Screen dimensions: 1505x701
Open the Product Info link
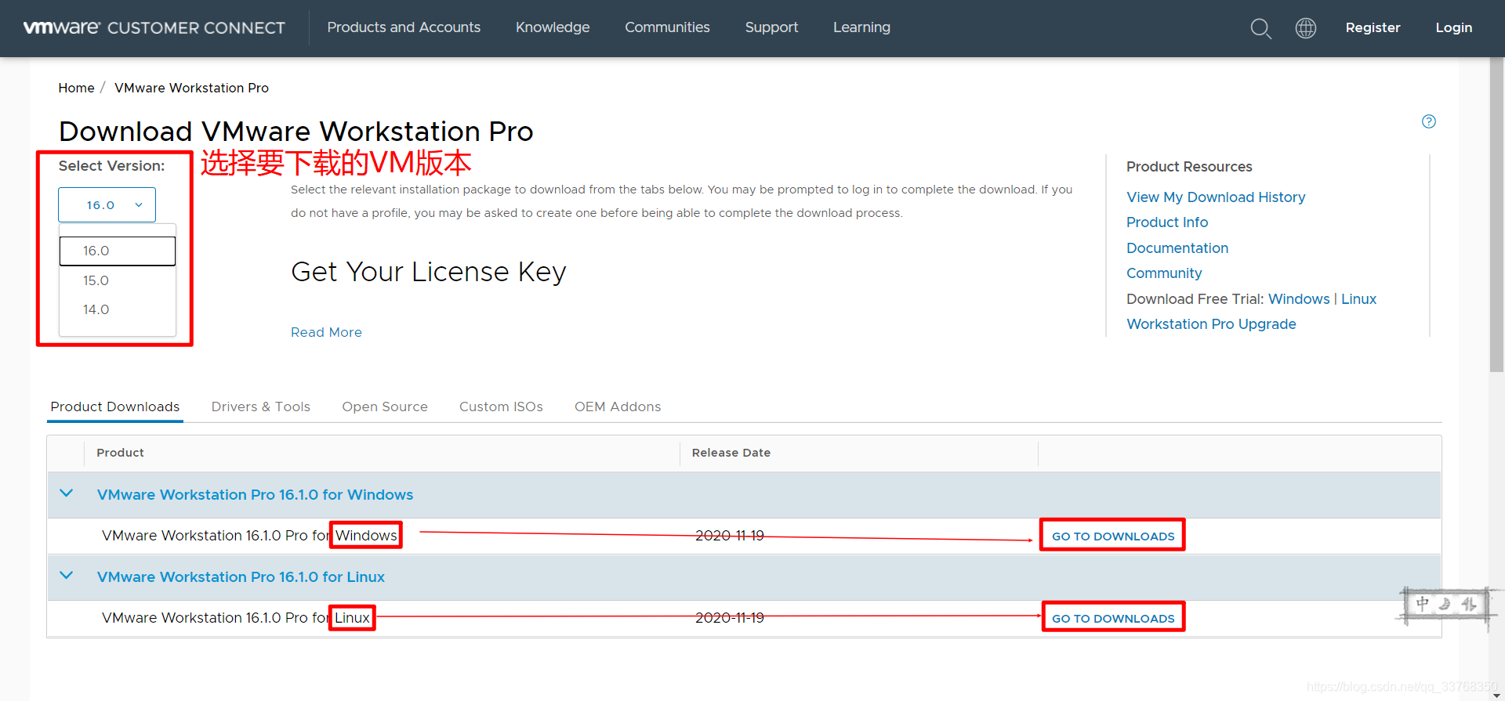[1167, 222]
